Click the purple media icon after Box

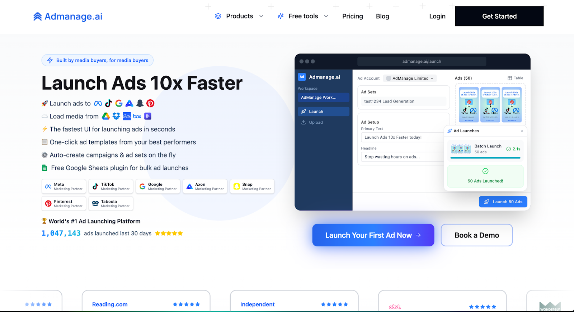coord(148,116)
